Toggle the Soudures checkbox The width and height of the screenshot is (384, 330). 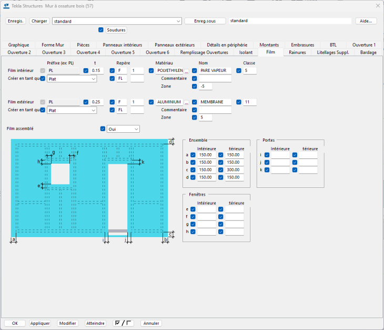tap(101, 30)
